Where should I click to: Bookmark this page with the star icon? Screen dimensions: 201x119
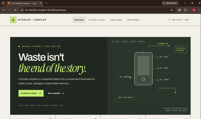(x=172, y=10)
